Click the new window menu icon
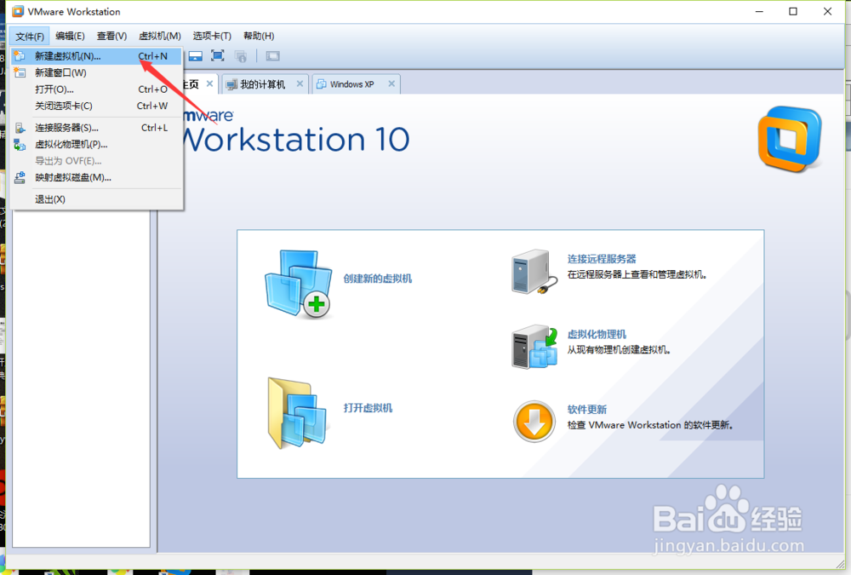Image resolution: width=851 pixels, height=575 pixels. (20, 72)
